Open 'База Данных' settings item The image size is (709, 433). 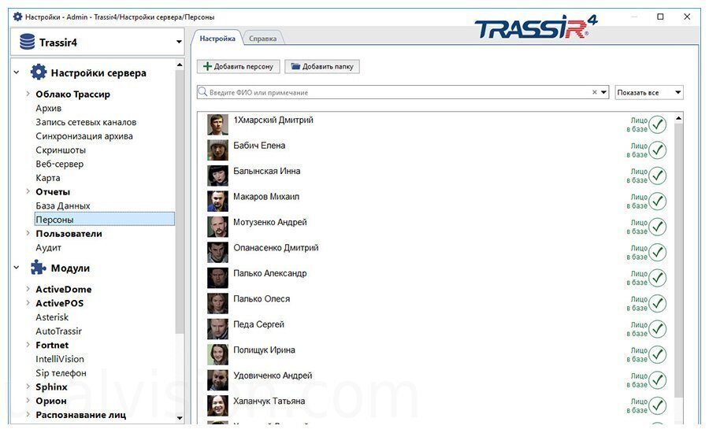[x=63, y=205]
